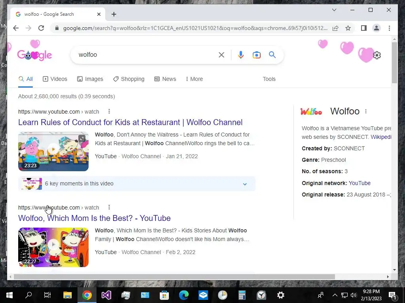Open Chrome side panel icon
This screenshot has height=303, width=405.
pos(364,28)
